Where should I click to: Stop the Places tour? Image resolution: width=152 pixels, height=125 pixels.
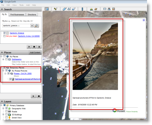pos(39,96)
